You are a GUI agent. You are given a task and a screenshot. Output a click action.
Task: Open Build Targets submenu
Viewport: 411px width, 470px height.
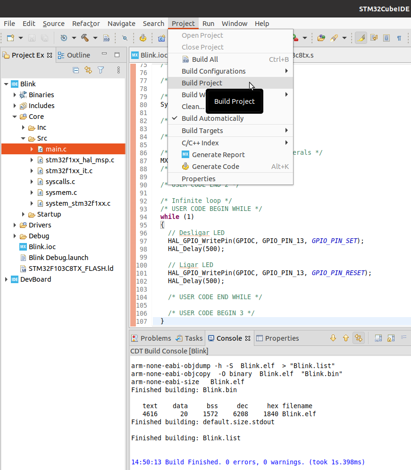pos(231,131)
